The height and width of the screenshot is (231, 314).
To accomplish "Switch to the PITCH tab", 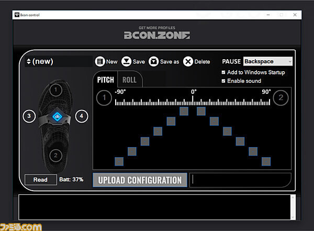I will (x=106, y=80).
